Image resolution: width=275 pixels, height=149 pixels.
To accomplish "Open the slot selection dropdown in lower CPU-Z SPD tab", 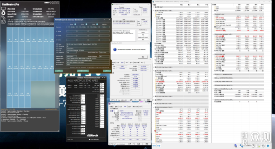I will pos(115,111).
